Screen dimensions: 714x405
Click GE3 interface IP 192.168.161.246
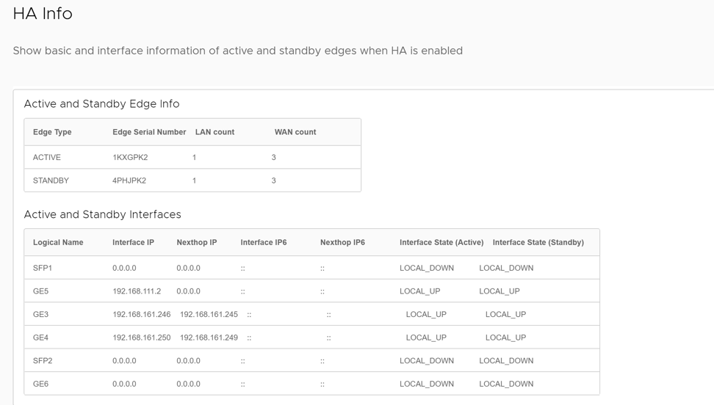141,314
